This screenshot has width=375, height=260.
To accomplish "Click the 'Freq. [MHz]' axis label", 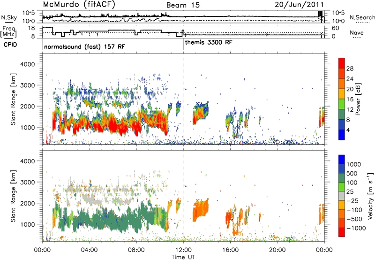I will pyautogui.click(x=8, y=31).
